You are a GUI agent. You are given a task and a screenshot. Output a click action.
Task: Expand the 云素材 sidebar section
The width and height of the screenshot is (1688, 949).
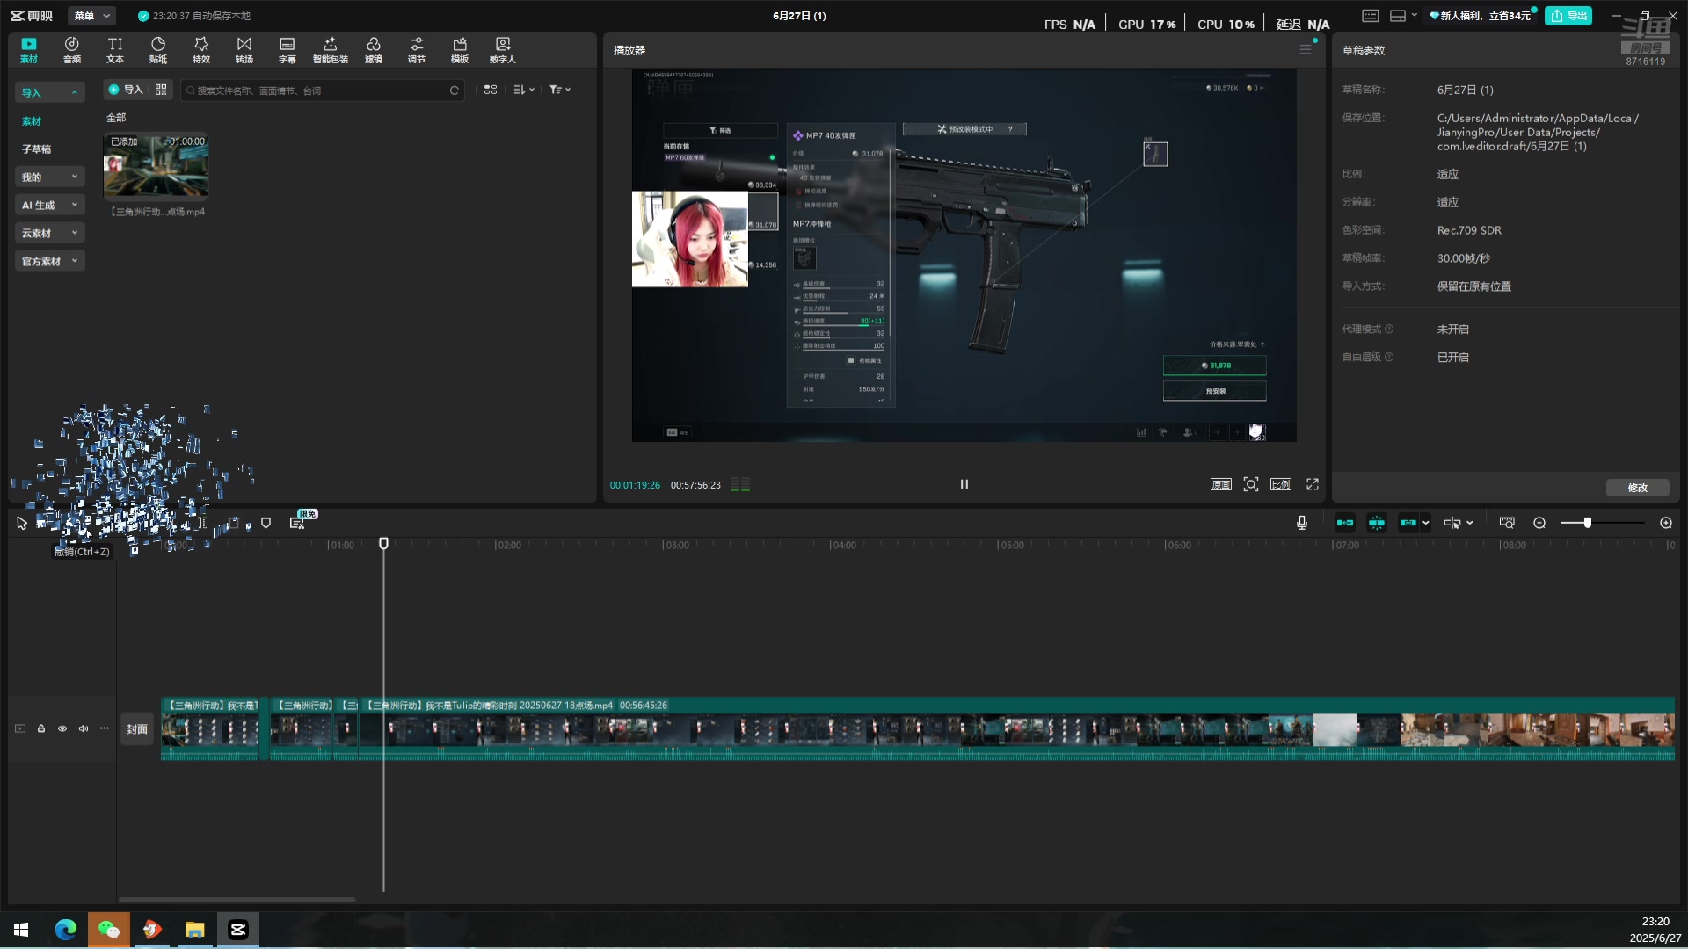coord(50,233)
